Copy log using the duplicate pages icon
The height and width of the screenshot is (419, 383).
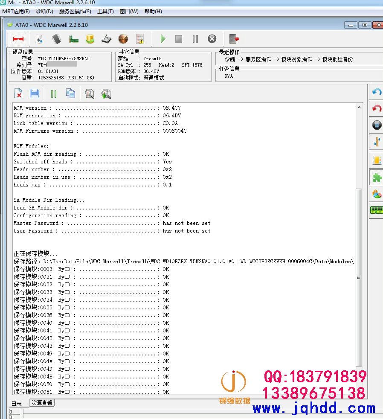[70, 93]
